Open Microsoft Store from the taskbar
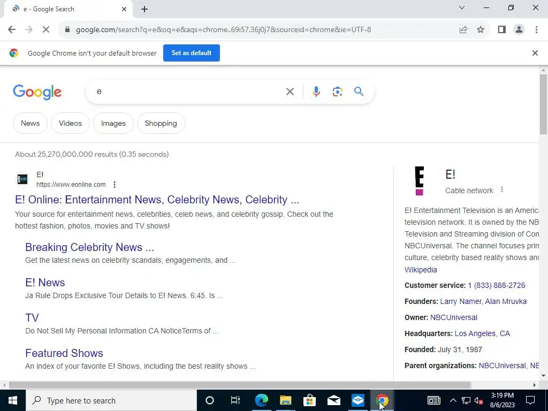This screenshot has width=548, height=411. click(310, 400)
